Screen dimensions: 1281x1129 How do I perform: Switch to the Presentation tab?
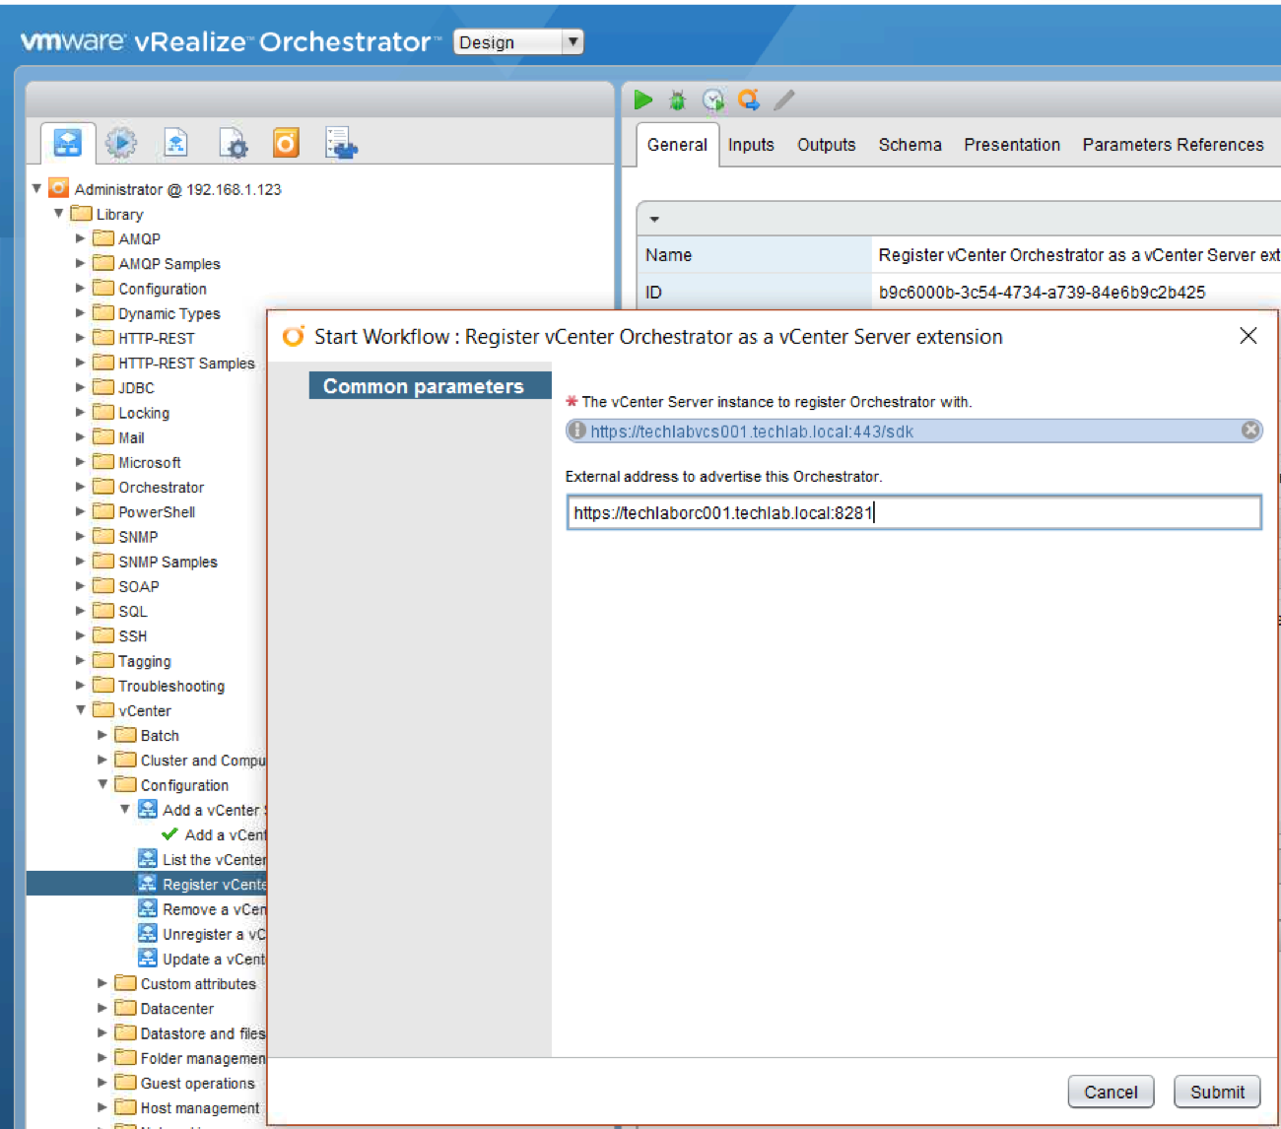tap(1012, 145)
